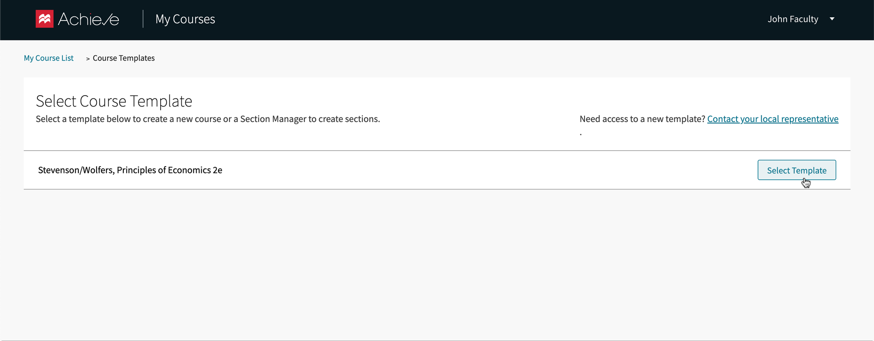Go back to My Course List
The width and height of the screenshot is (874, 341).
click(x=49, y=58)
